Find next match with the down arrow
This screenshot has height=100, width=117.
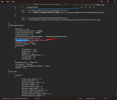click(81, 7)
